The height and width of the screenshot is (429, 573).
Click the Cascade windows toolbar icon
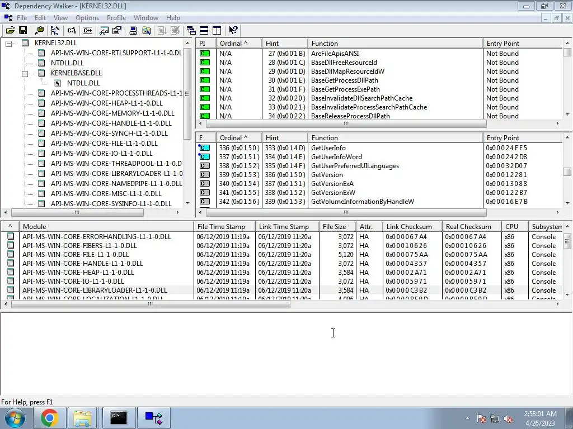(x=191, y=30)
